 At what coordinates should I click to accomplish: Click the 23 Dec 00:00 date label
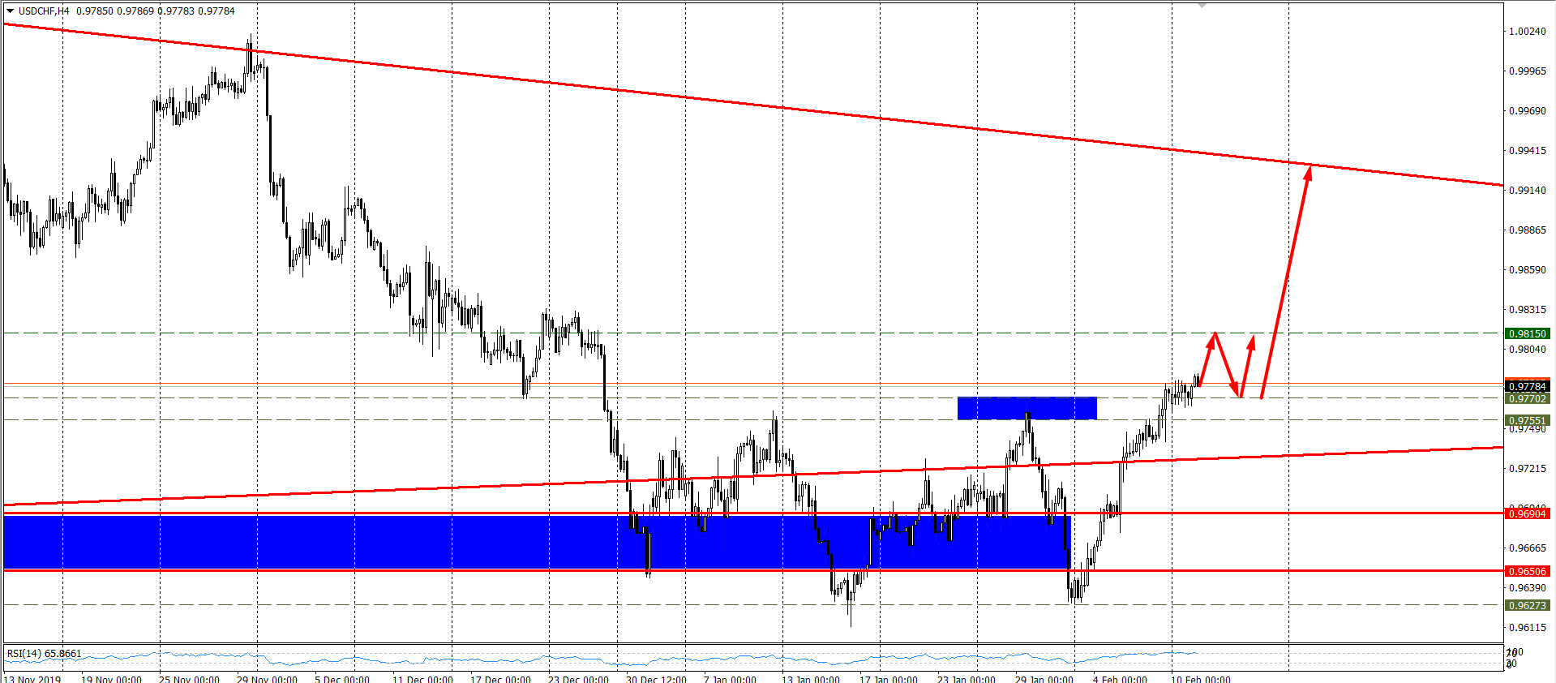[x=578, y=679]
